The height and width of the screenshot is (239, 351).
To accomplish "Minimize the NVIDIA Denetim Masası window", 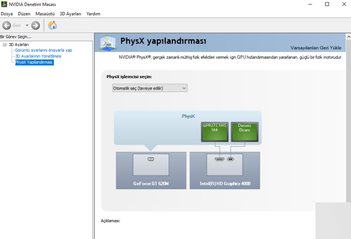I will pos(310,4).
